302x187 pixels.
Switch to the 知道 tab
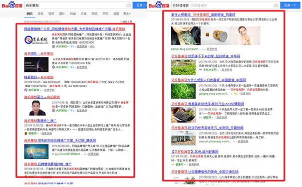tap(73, 13)
